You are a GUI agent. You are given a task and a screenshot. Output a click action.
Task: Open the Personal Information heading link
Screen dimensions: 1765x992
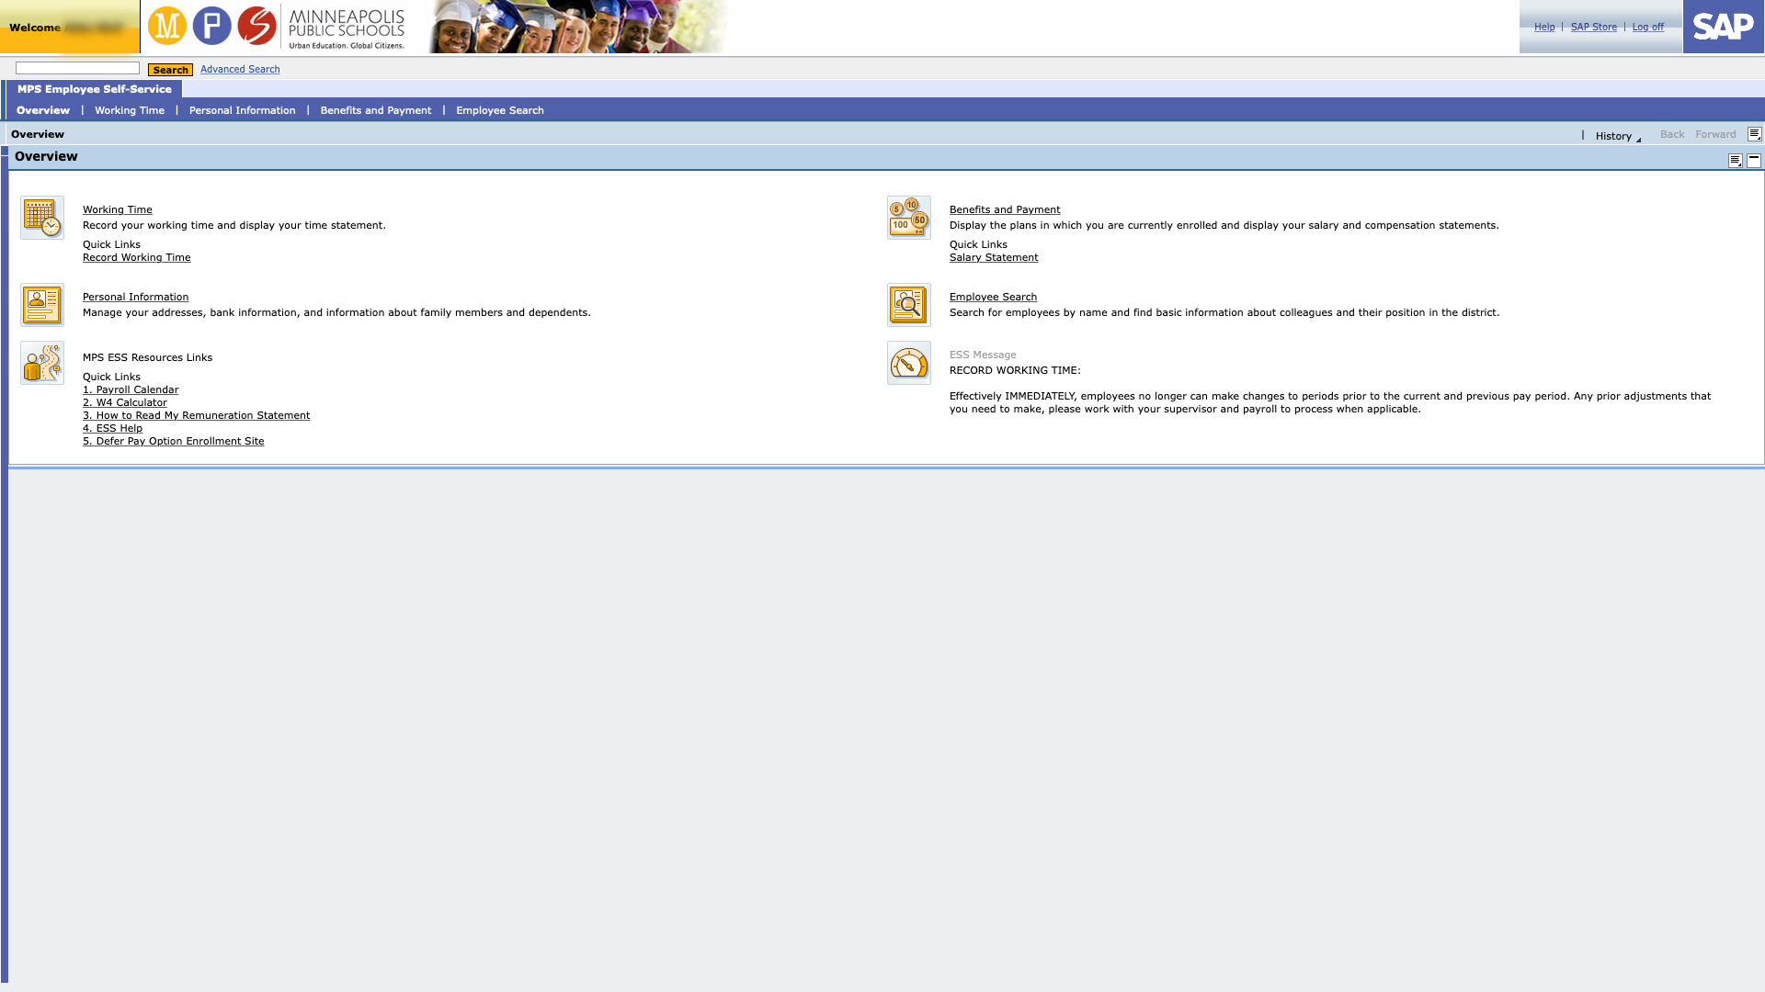click(136, 297)
